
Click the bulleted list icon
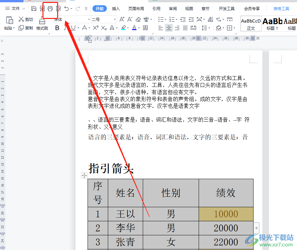click(x=161, y=19)
